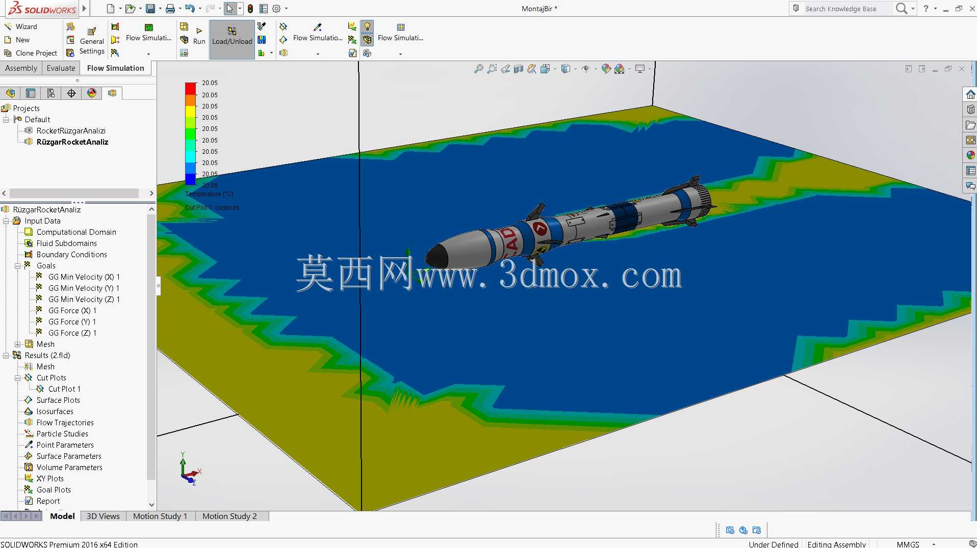
Task: Select the RocketRüzgarAnalizi project
Action: tap(71, 131)
